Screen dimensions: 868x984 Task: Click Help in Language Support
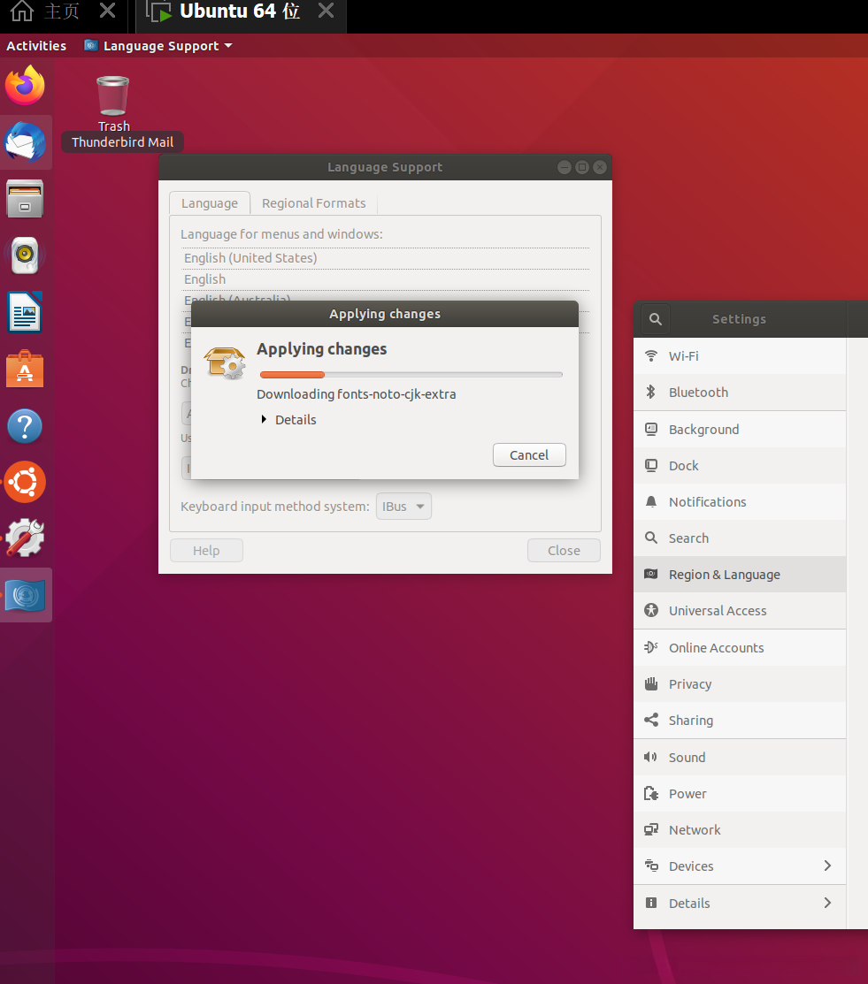click(x=206, y=551)
